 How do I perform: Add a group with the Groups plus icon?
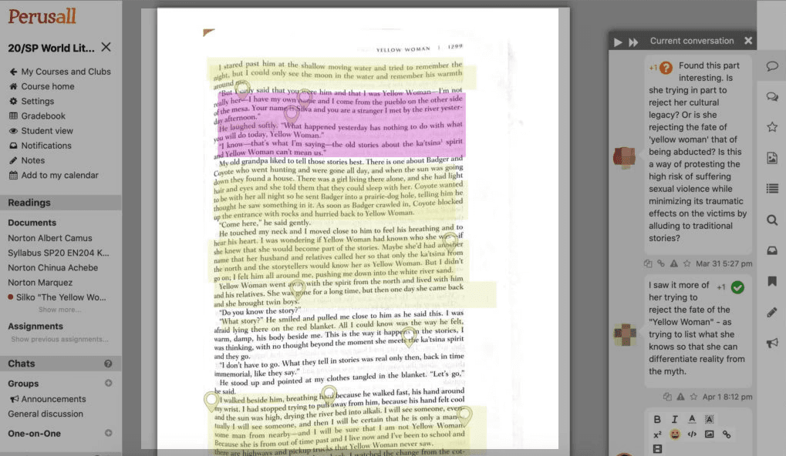point(108,384)
